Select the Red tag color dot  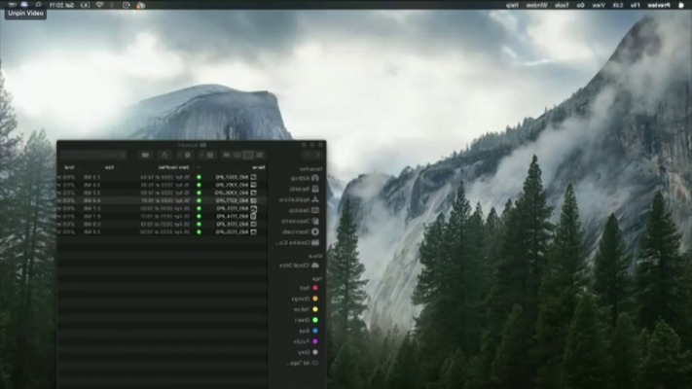315,289
